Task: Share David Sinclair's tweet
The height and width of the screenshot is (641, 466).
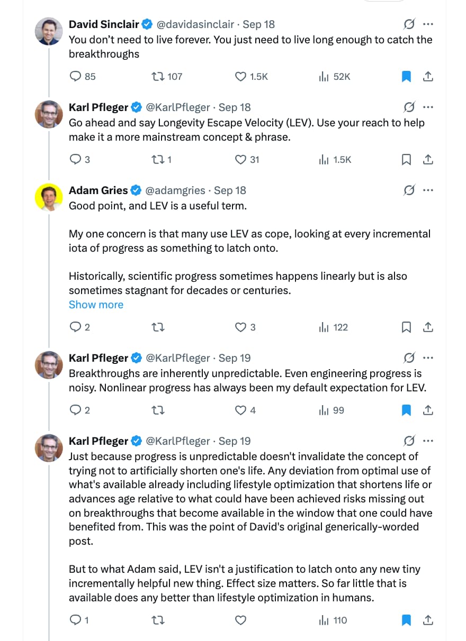Action: pos(428,77)
